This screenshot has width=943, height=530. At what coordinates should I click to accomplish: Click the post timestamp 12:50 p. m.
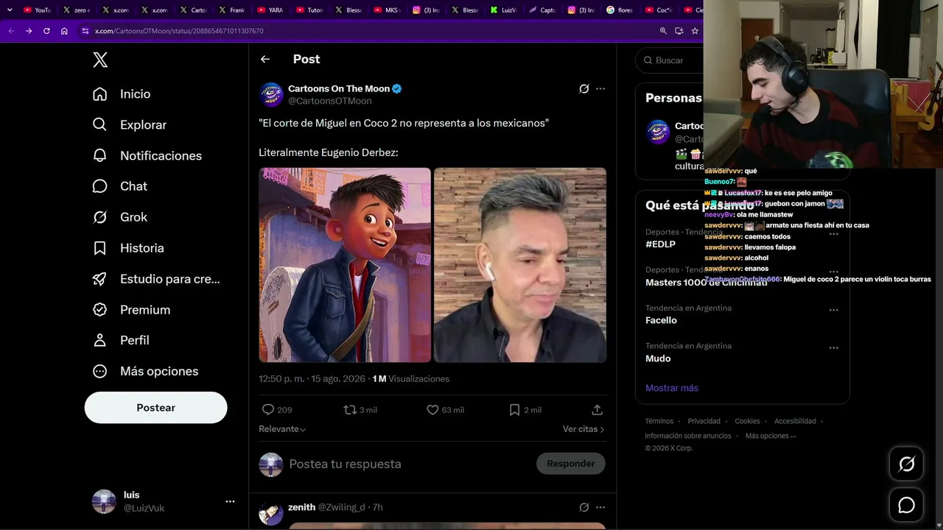tap(312, 379)
